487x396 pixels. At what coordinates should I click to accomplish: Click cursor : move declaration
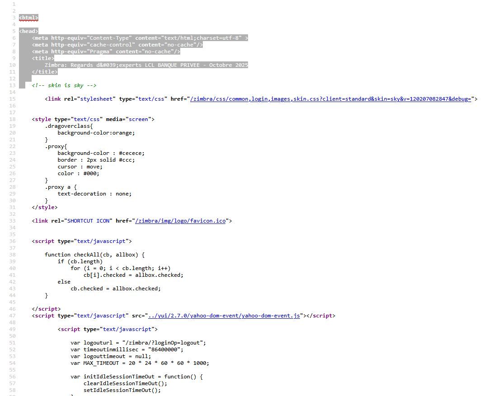point(80,167)
